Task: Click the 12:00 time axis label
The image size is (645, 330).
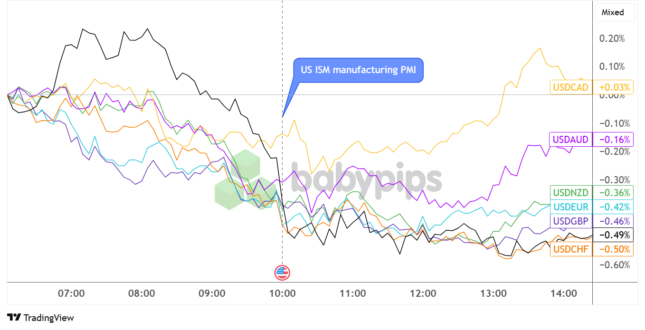Action: [423, 293]
